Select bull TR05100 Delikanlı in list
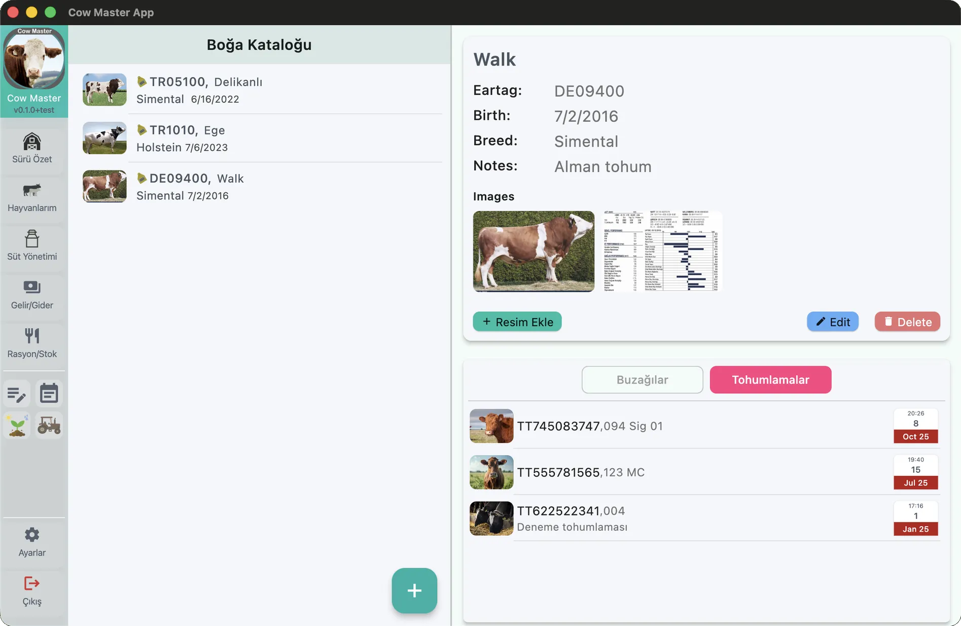 pos(261,90)
